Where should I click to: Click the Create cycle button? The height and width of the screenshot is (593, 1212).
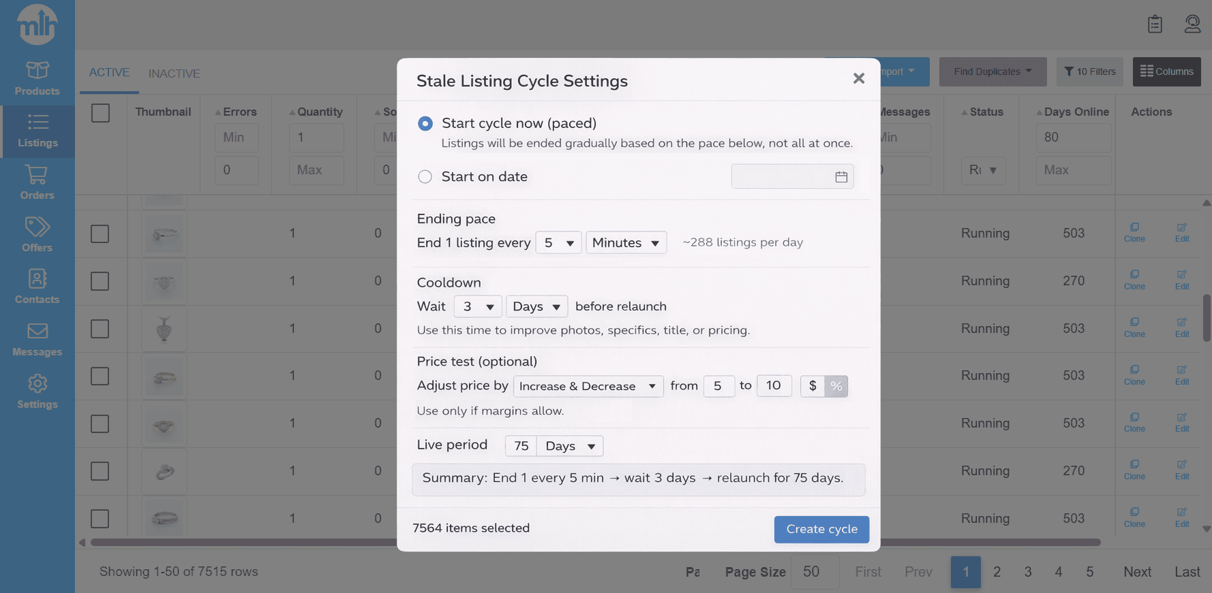coord(821,529)
